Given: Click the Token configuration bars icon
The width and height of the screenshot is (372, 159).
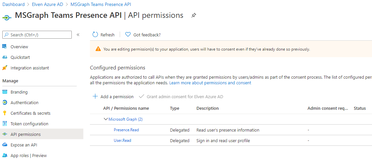Looking at the screenshot, I should click(x=5, y=124).
